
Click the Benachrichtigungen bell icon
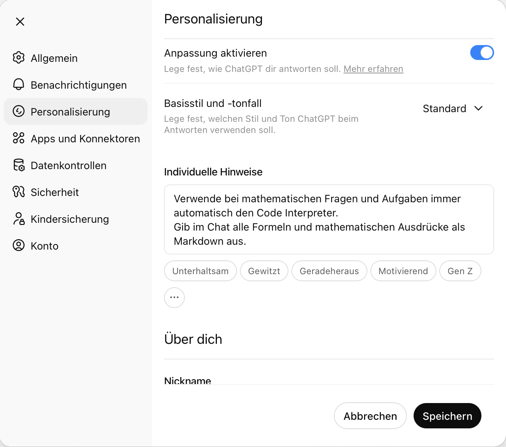click(x=19, y=85)
